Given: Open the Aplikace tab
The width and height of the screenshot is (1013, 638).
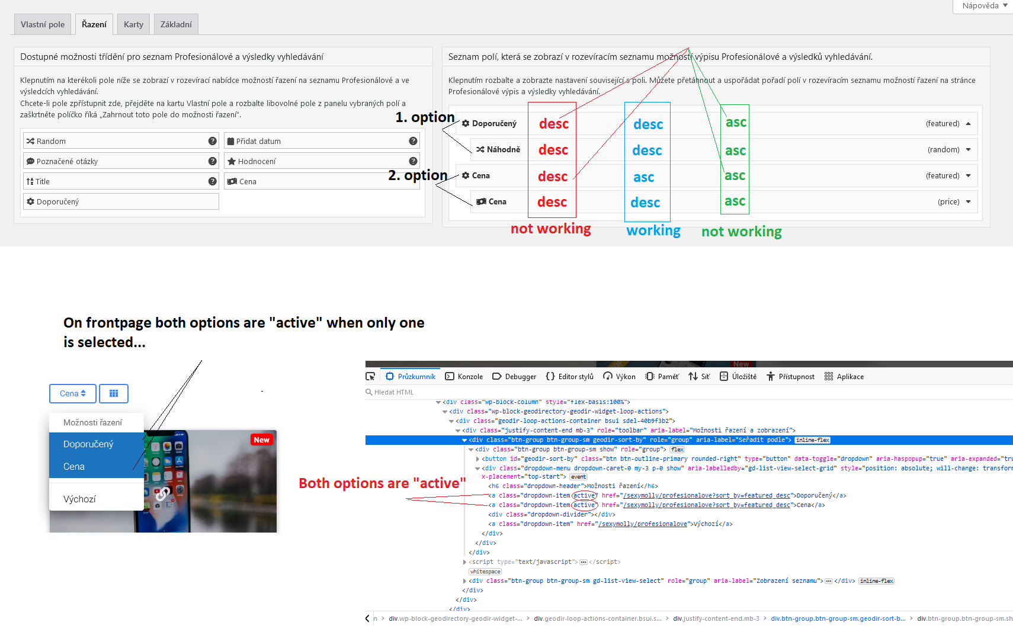Looking at the screenshot, I should (x=844, y=376).
